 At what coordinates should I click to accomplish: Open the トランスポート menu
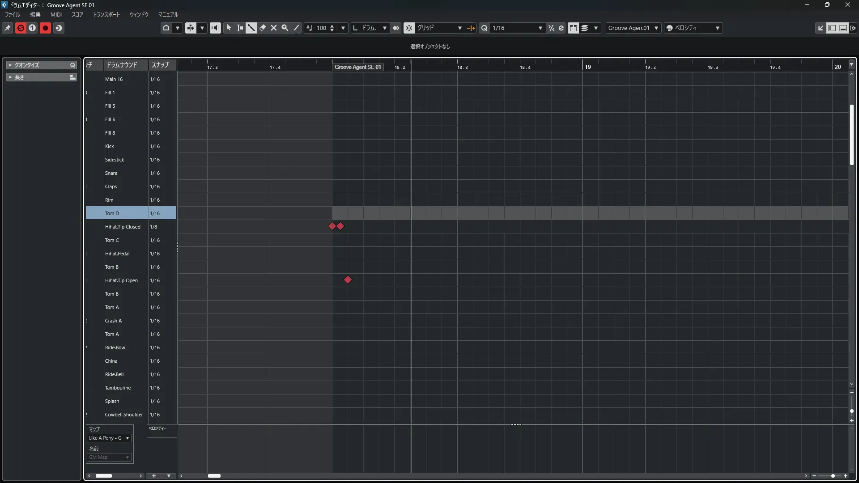pos(106,14)
